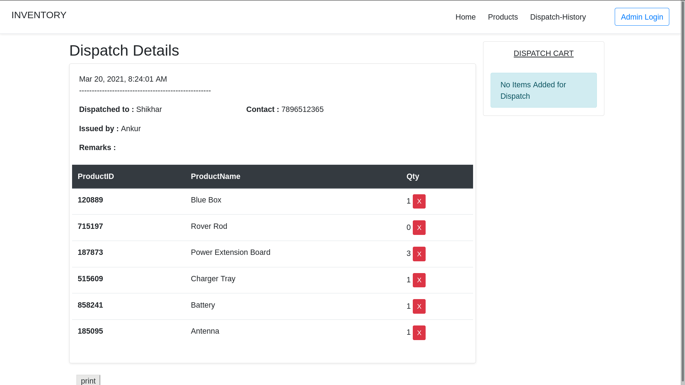Click the Rover Rod product name
685x385 pixels.
click(x=209, y=226)
